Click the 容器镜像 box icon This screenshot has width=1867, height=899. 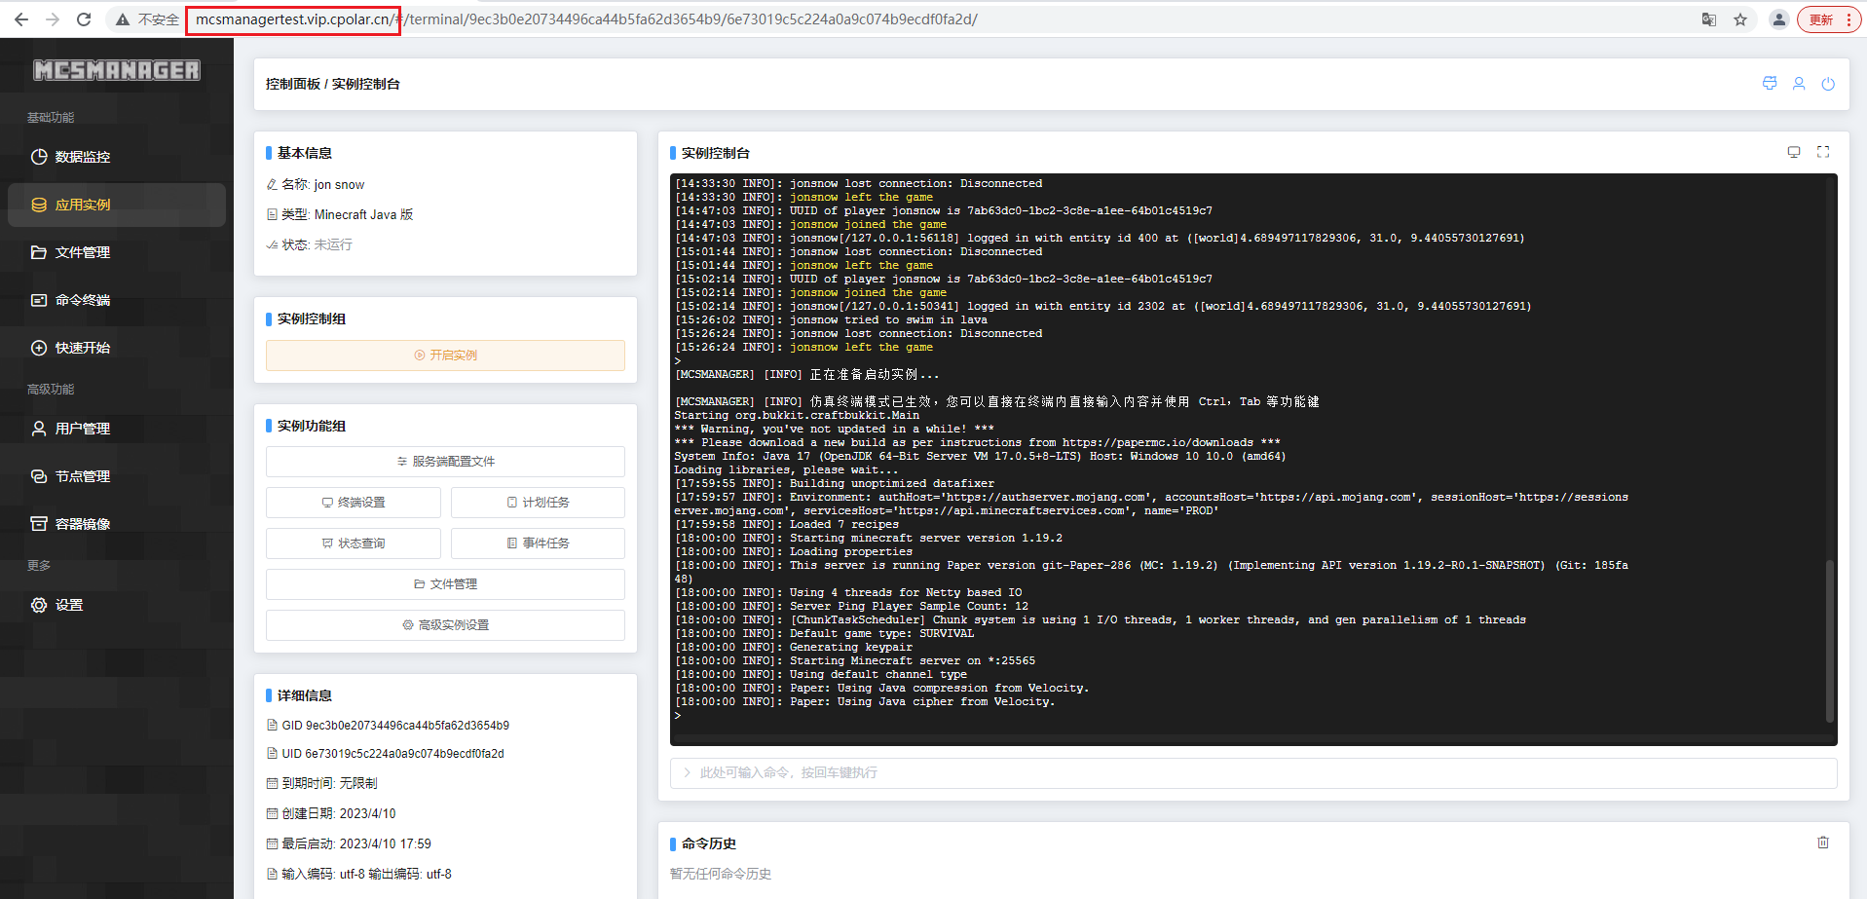click(x=39, y=524)
